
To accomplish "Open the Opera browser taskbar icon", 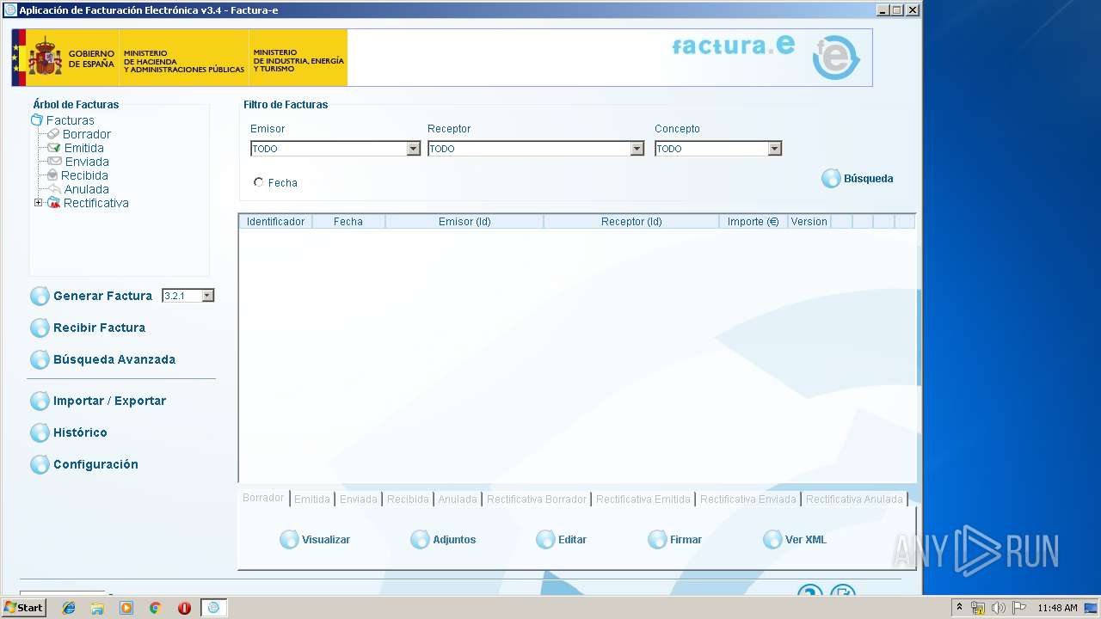I will pyautogui.click(x=184, y=608).
